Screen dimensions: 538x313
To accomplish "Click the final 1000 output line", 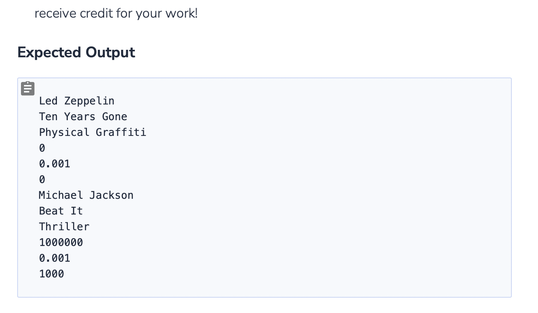I will pos(51,274).
